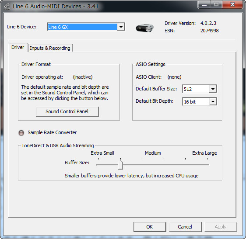
Task: Expand the Default Buffer Size dropdown arrow
Action: (x=213, y=89)
